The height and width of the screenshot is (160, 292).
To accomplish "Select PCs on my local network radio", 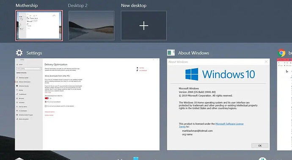I will coord(46,102).
